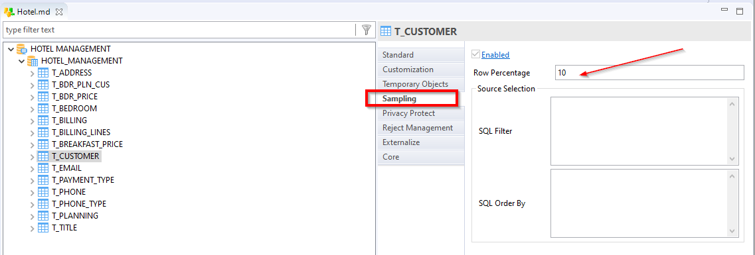755x255 pixels.
Task: Click the HOTEL_MANAGEMENT schema icon
Action: click(x=33, y=61)
